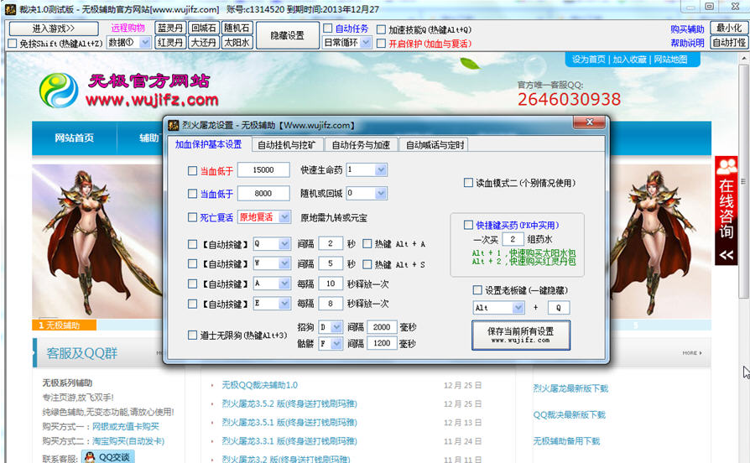The image size is (750, 463).
Task: Collapse 在线咨询 panel with double arrow
Action: (x=726, y=255)
